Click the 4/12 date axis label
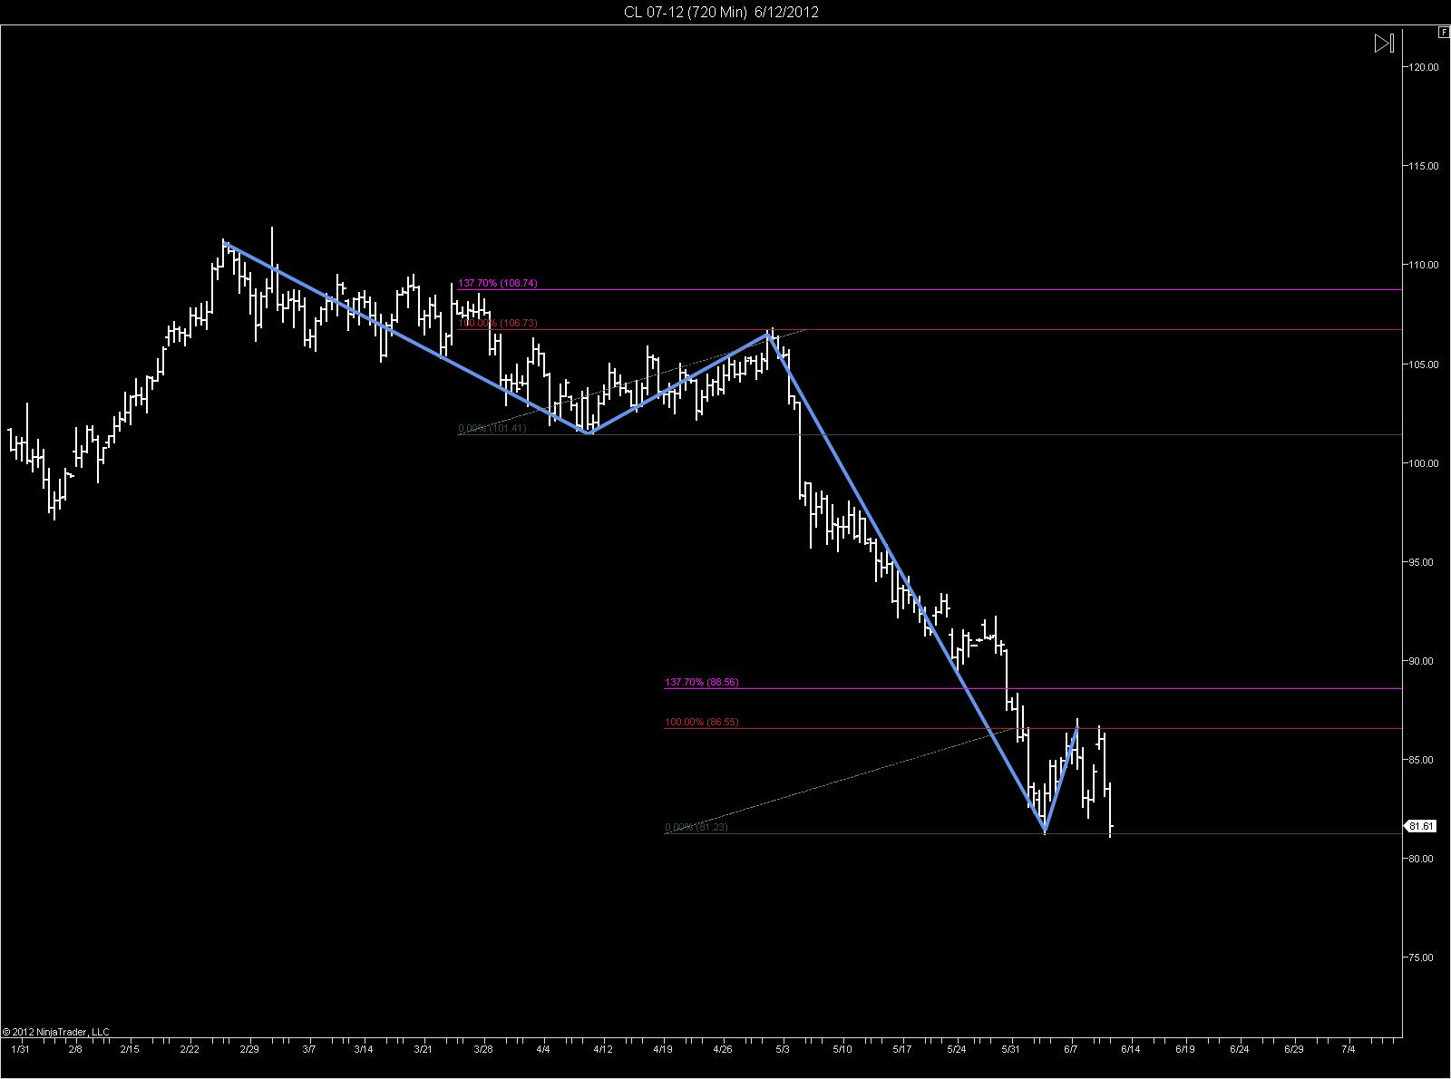The height and width of the screenshot is (1079, 1451). [x=603, y=1049]
